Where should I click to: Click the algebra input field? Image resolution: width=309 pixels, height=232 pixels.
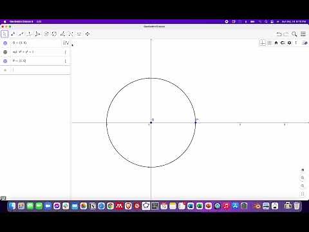tap(40, 70)
